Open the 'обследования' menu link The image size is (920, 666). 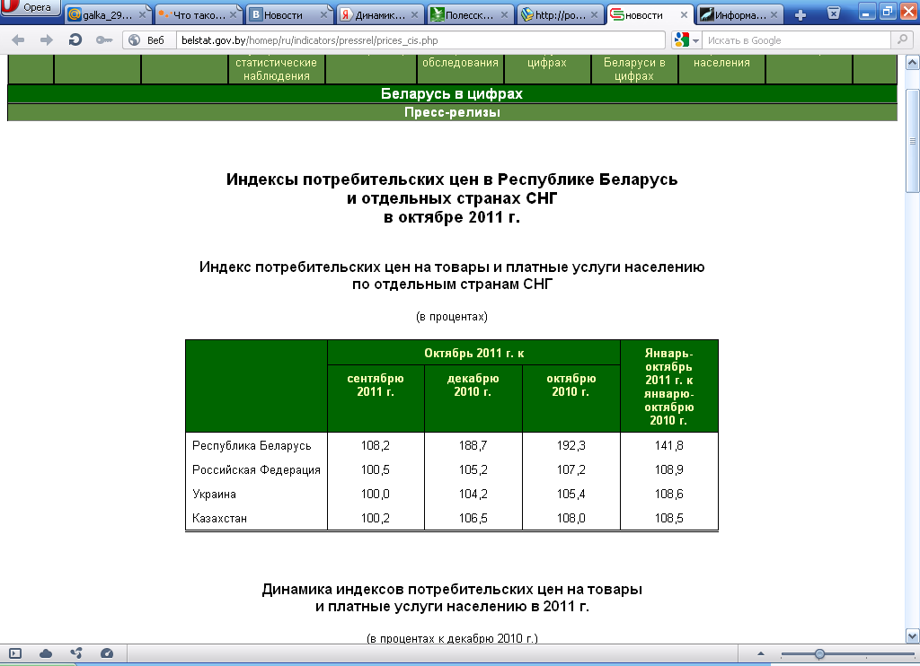tap(460, 63)
